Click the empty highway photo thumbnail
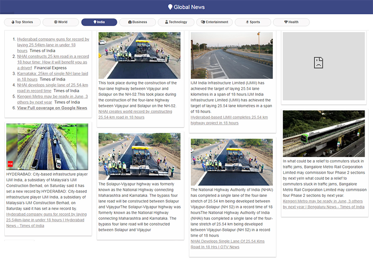This screenshot has width=373, height=263. [x=232, y=55]
